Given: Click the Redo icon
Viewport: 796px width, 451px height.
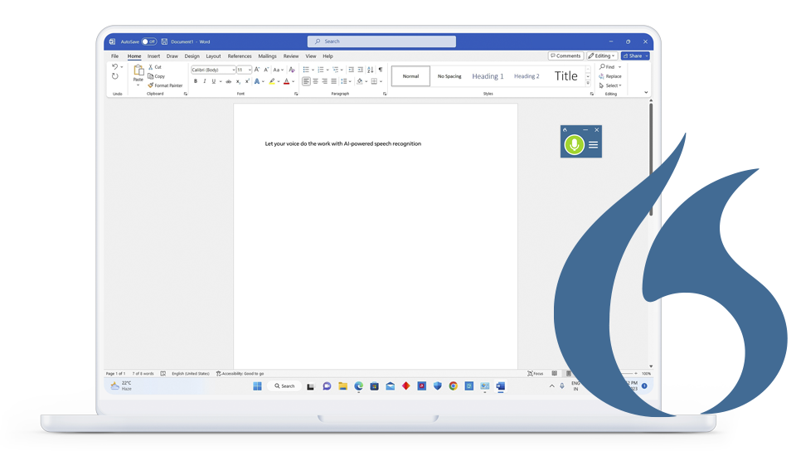Looking at the screenshot, I should pyautogui.click(x=114, y=76).
